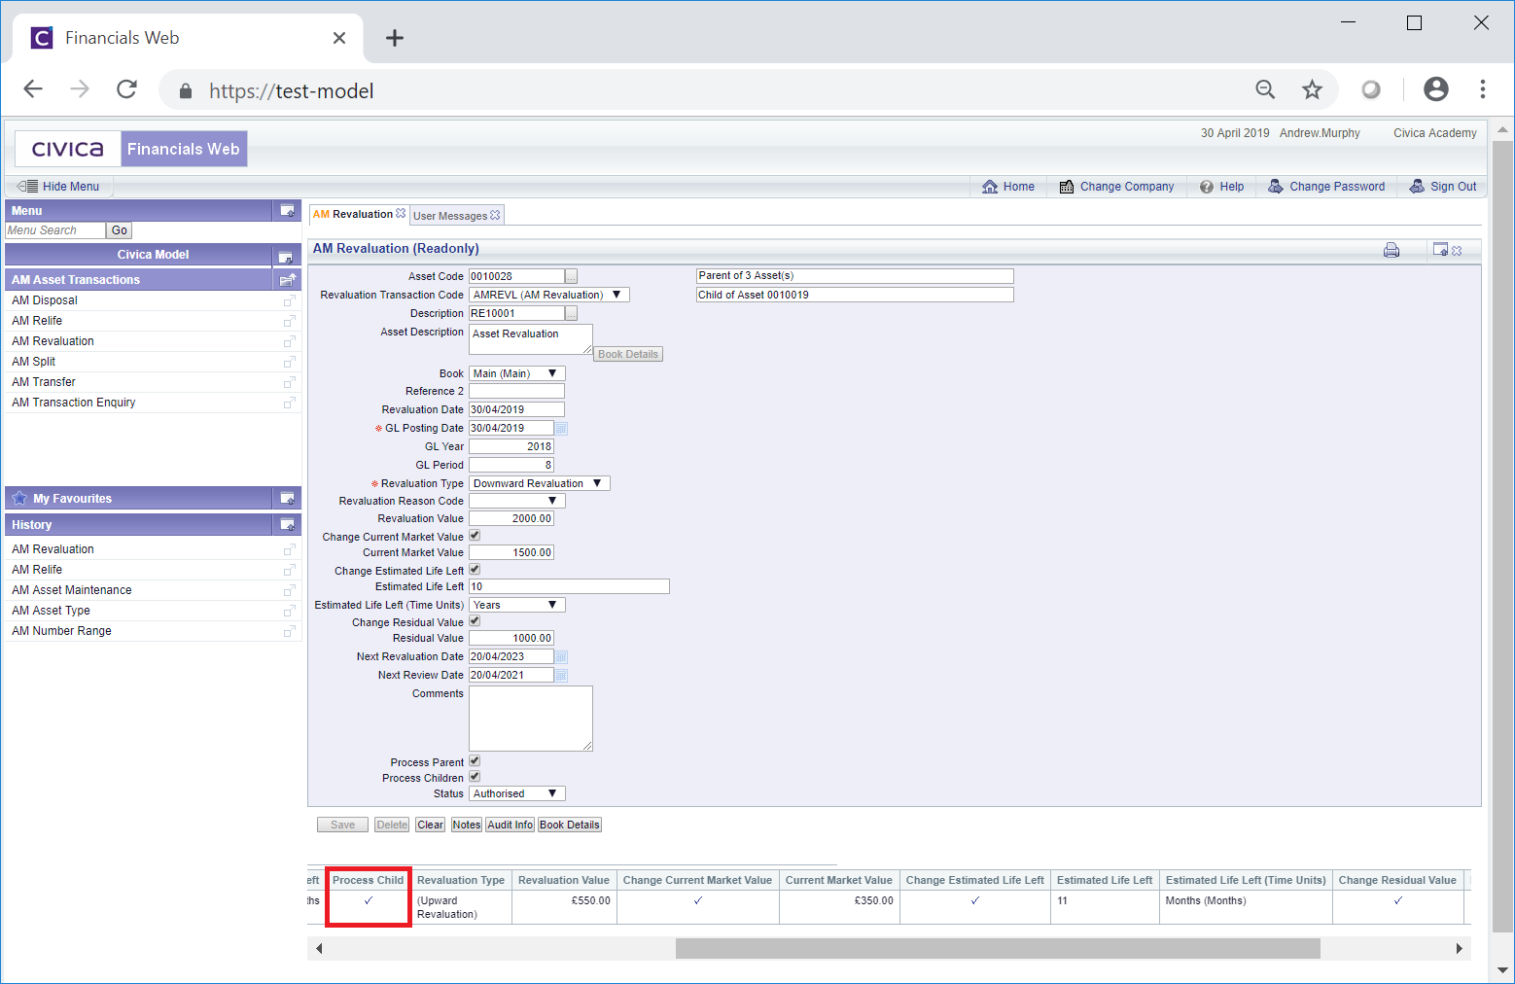
Task: Toggle Change Current Market Value checkbox
Action: click(x=475, y=536)
